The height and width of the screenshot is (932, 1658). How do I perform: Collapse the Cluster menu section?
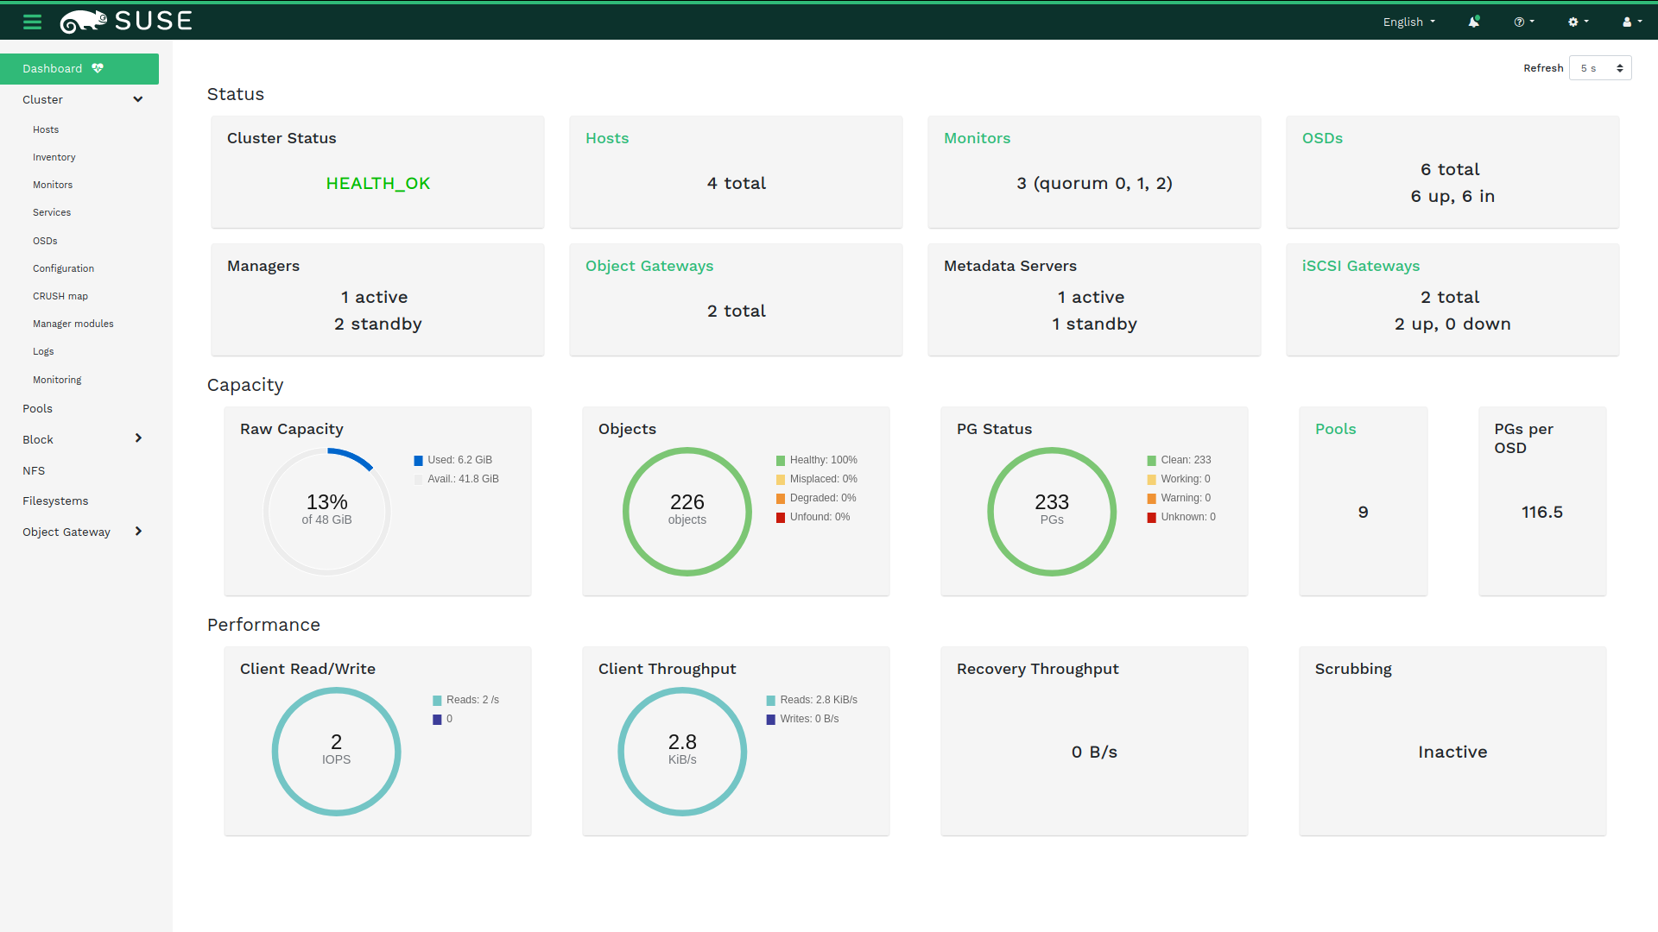[137, 99]
